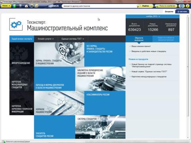
Task: Open Нормы, правила, стандарты в машиностроении
Action: coord(59,54)
